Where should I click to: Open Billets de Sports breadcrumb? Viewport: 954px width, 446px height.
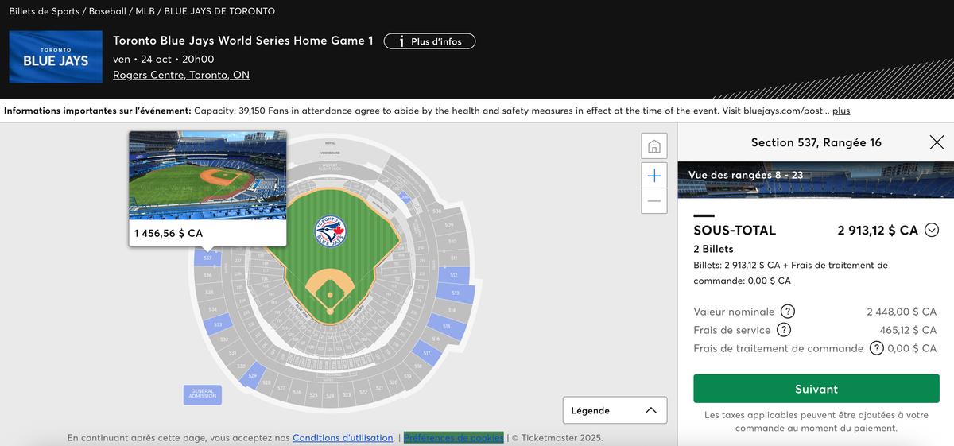point(44,11)
